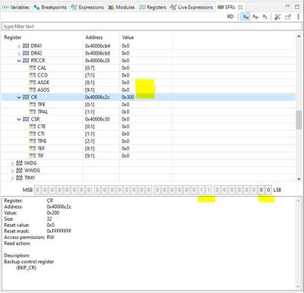This screenshot has height=293, width=304.
Task: Click the TPAL bitfield icon
Action: [32, 112]
